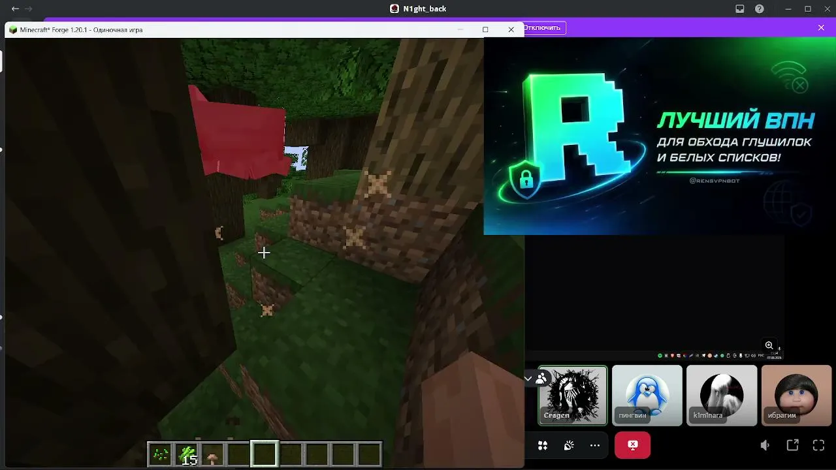Collapse the participants row with chevron
The width and height of the screenshot is (836, 470).
[x=528, y=378]
